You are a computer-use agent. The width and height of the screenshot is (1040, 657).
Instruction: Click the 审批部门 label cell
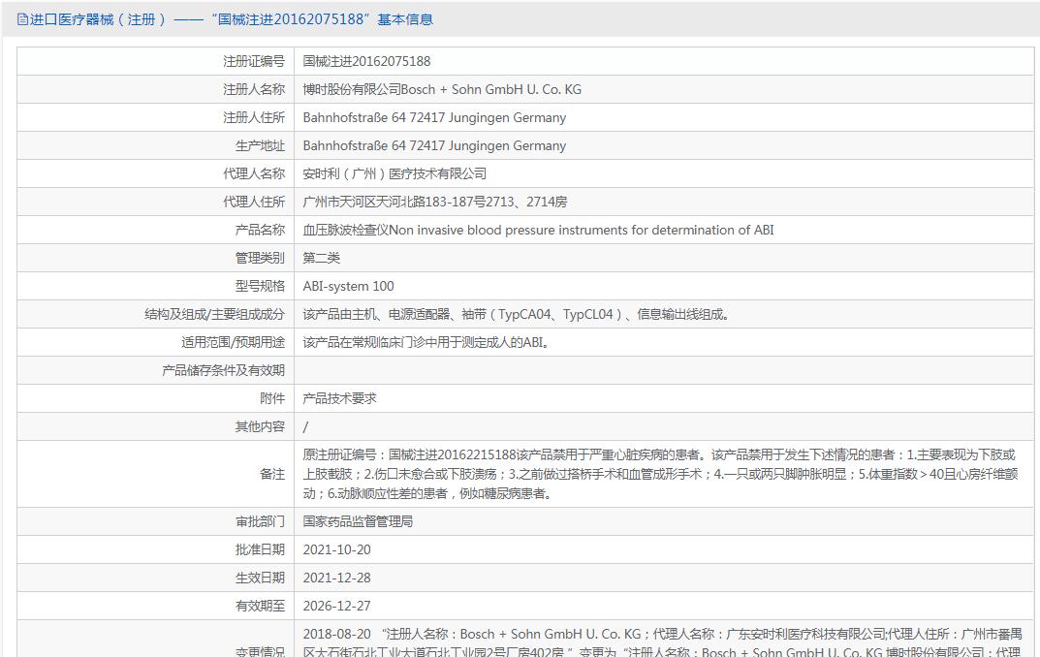(156, 521)
